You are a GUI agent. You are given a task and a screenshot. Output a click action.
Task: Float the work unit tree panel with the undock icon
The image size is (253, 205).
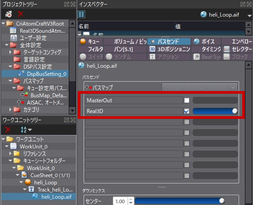click(x=67, y=120)
